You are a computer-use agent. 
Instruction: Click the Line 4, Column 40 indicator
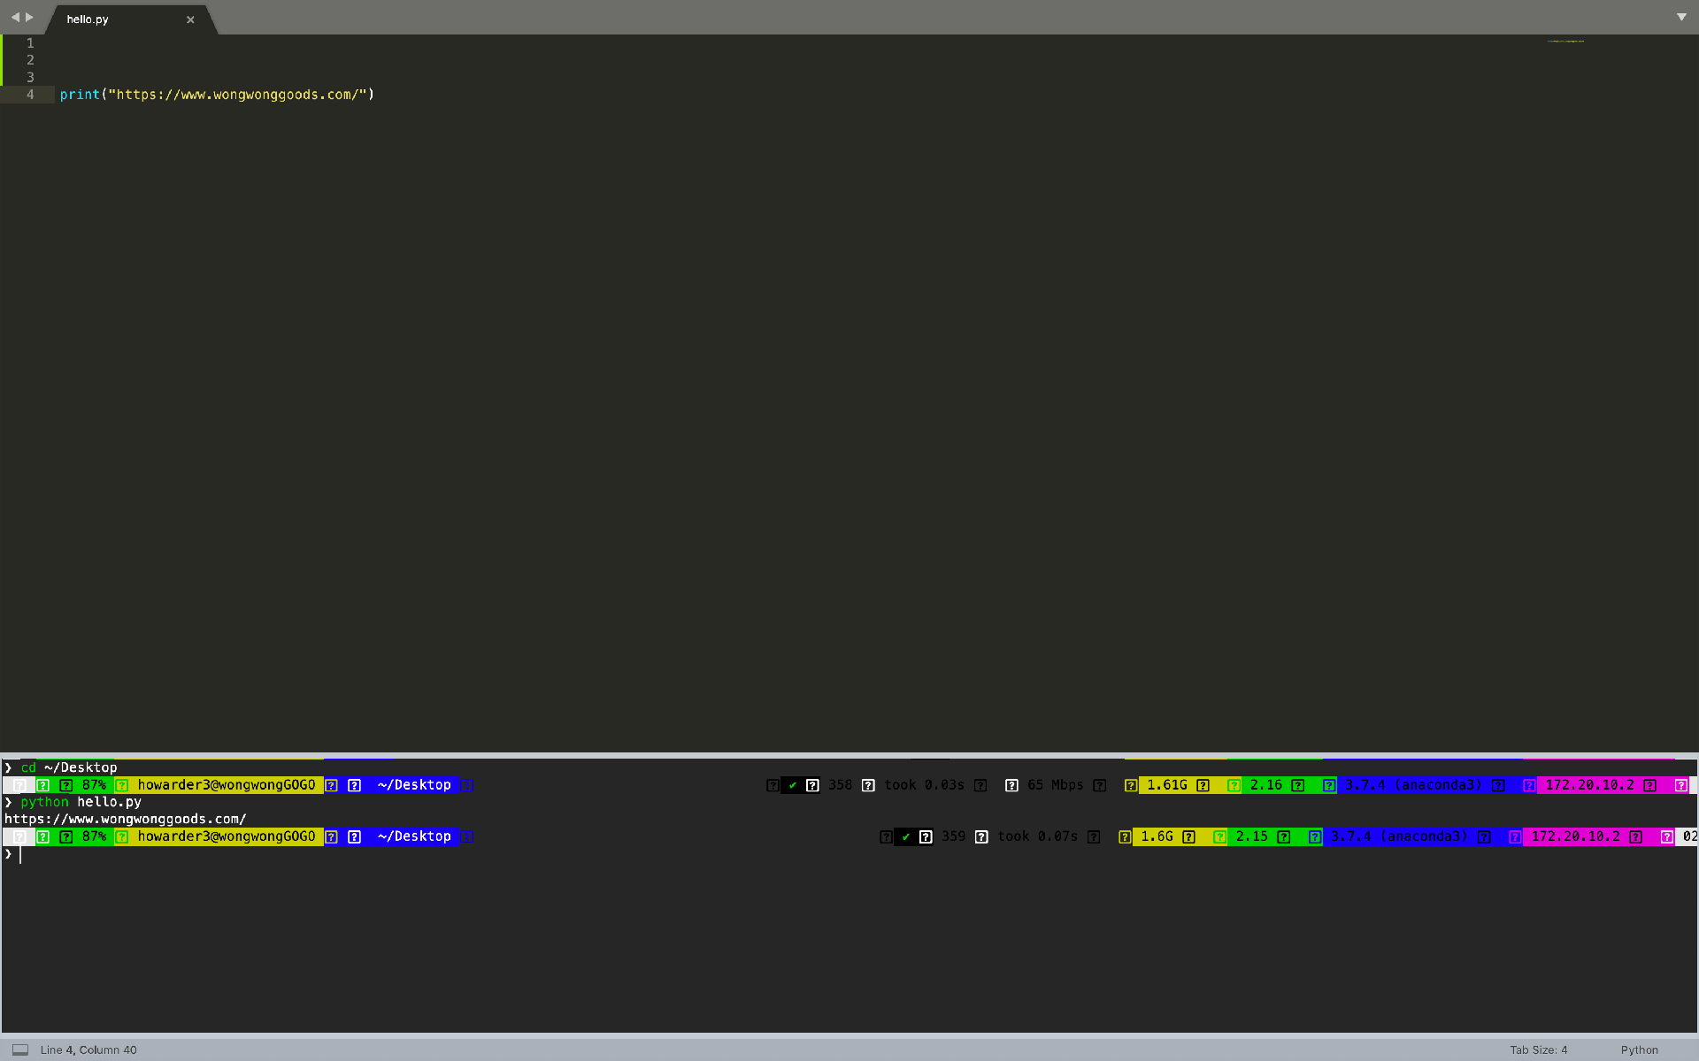coord(88,1050)
